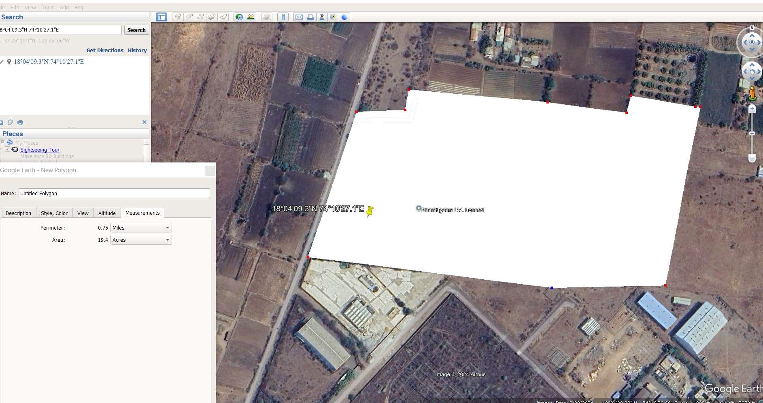Screen dimensions: 763x403
Task: Switch to the Altitude tab
Action: pos(107,213)
